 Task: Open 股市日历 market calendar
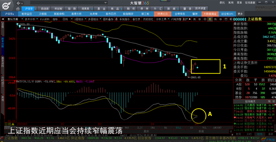[111, 14]
